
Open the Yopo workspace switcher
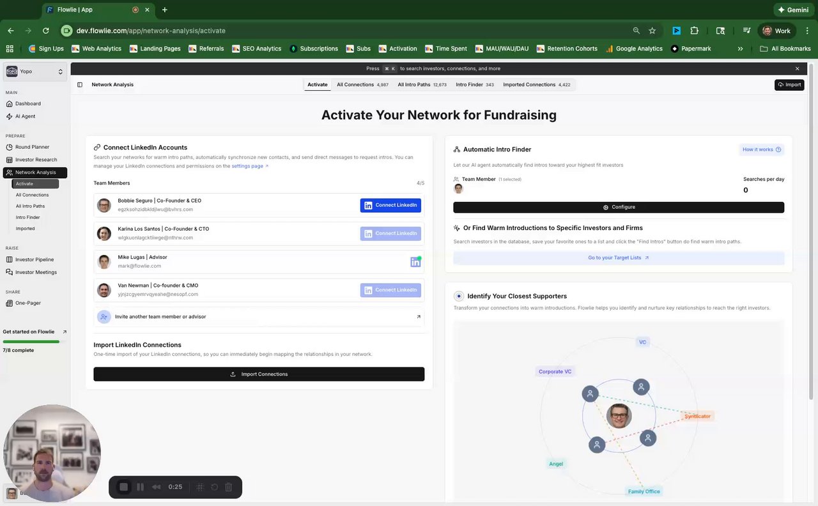(x=35, y=72)
